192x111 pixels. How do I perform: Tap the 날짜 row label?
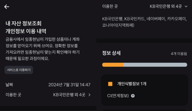coord(9,85)
